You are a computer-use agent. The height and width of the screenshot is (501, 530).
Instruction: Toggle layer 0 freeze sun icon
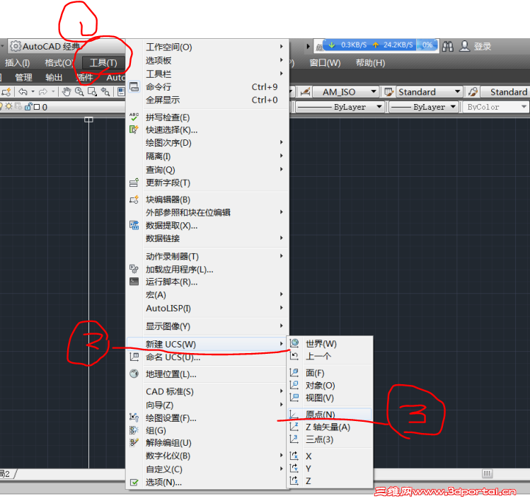pyautogui.click(x=8, y=106)
